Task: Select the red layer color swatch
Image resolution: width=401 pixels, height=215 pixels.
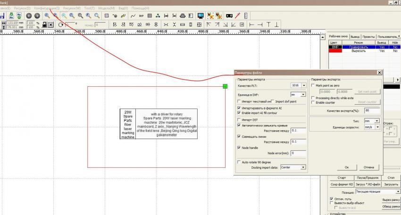Action: click(334, 51)
